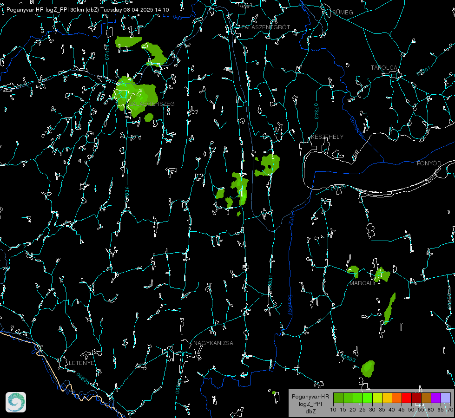Select the 10–15 dBZ dark green legend swatch

pos(338,398)
